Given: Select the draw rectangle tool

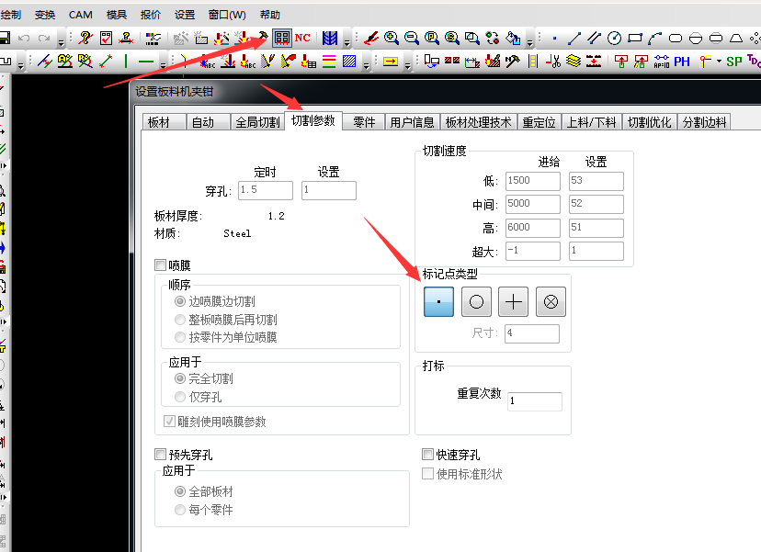Looking at the screenshot, I should tap(635, 38).
